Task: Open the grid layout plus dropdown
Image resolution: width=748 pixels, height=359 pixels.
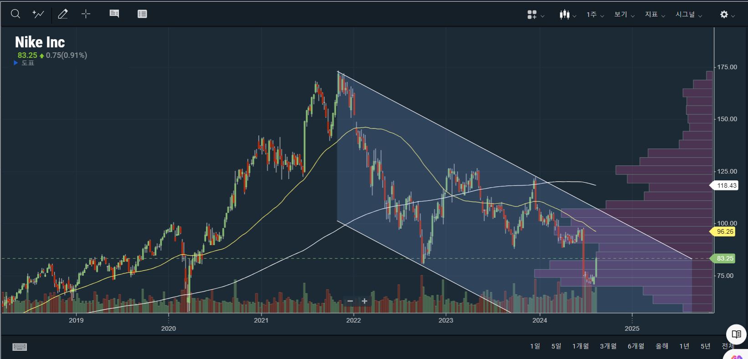Action: (x=535, y=15)
